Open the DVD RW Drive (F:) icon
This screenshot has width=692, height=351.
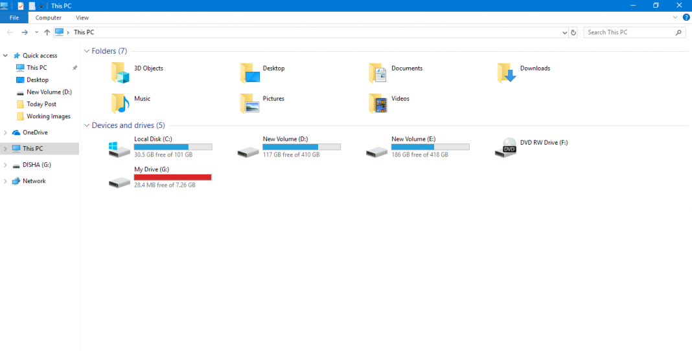(506, 148)
